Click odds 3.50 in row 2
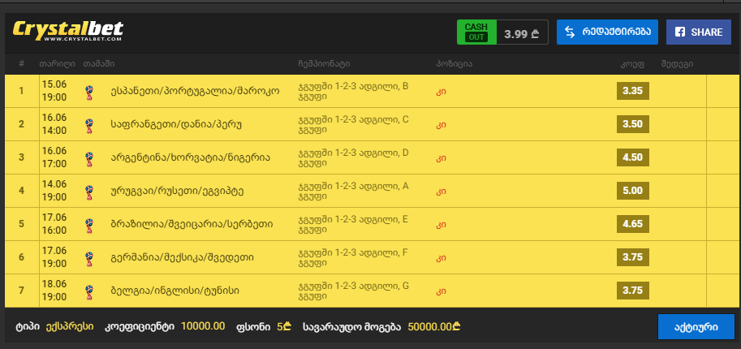The width and height of the screenshot is (741, 349). click(633, 124)
